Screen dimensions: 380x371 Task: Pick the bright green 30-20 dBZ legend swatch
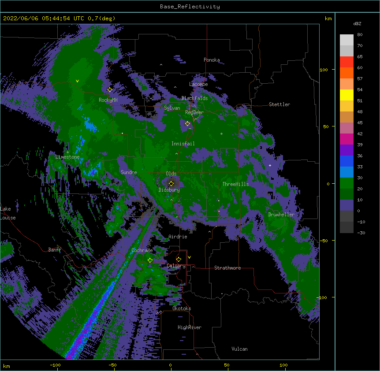pos(346,183)
